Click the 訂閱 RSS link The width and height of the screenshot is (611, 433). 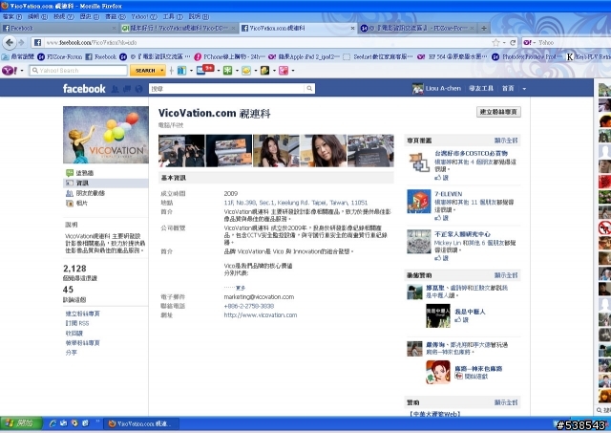point(77,323)
